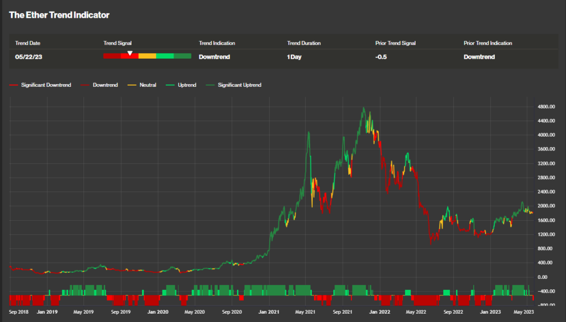Click the Trend Date column header
Viewport: 566px width, 322px height.
[x=28, y=43]
